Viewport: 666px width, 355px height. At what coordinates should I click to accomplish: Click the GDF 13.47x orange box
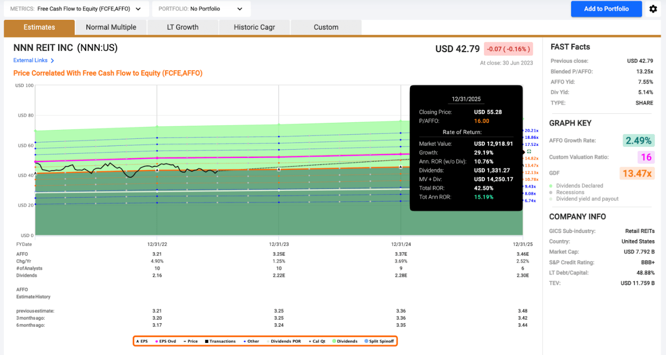[x=637, y=174]
